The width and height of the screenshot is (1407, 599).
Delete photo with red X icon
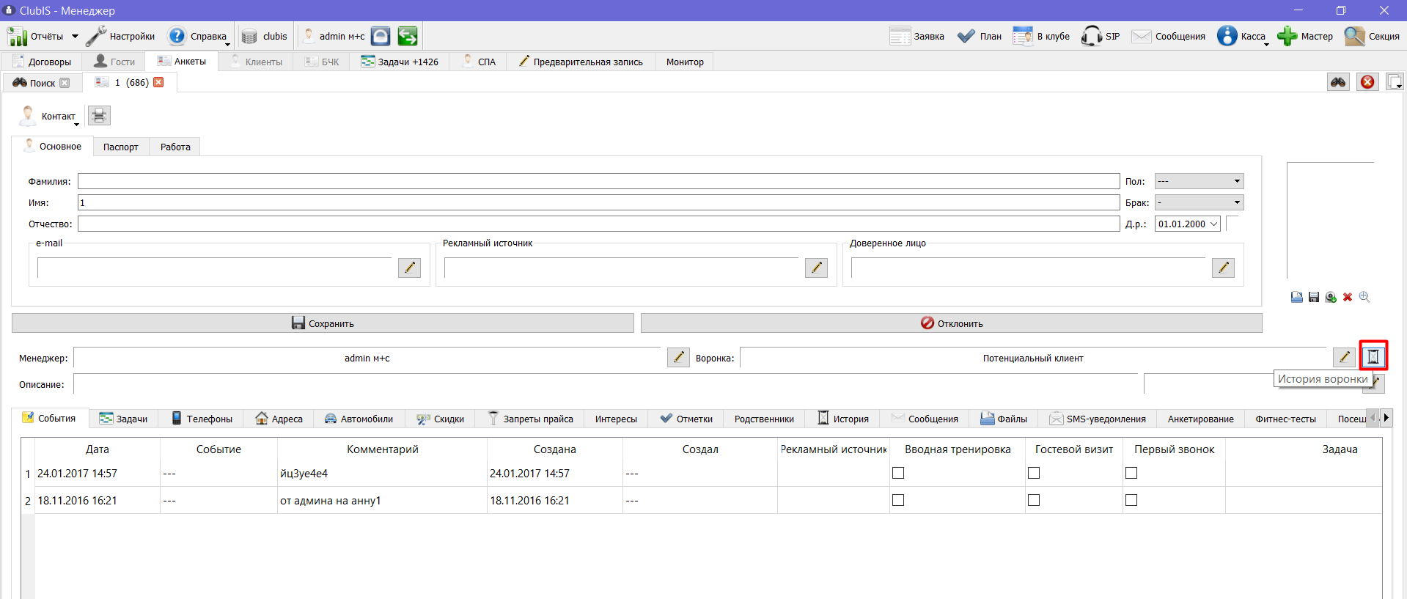click(1348, 297)
